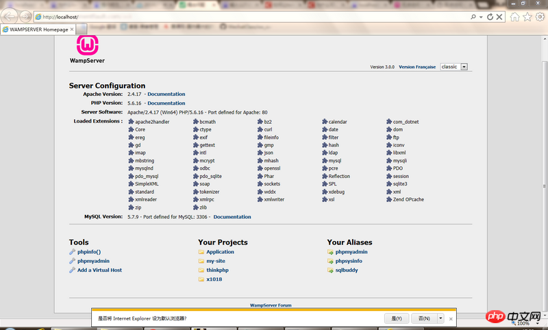The width and height of the screenshot is (548, 330).
Task: Click the 'sqlite3' extension text
Action: click(400, 184)
